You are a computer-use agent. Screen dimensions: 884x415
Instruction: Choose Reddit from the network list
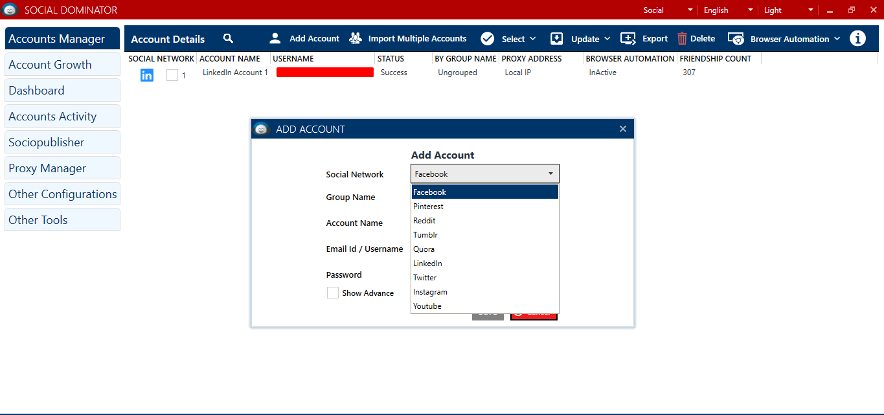[485, 220]
